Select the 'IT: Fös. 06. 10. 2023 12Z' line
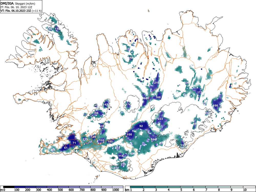This screenshot has height=192, width=256. coord(17,7)
